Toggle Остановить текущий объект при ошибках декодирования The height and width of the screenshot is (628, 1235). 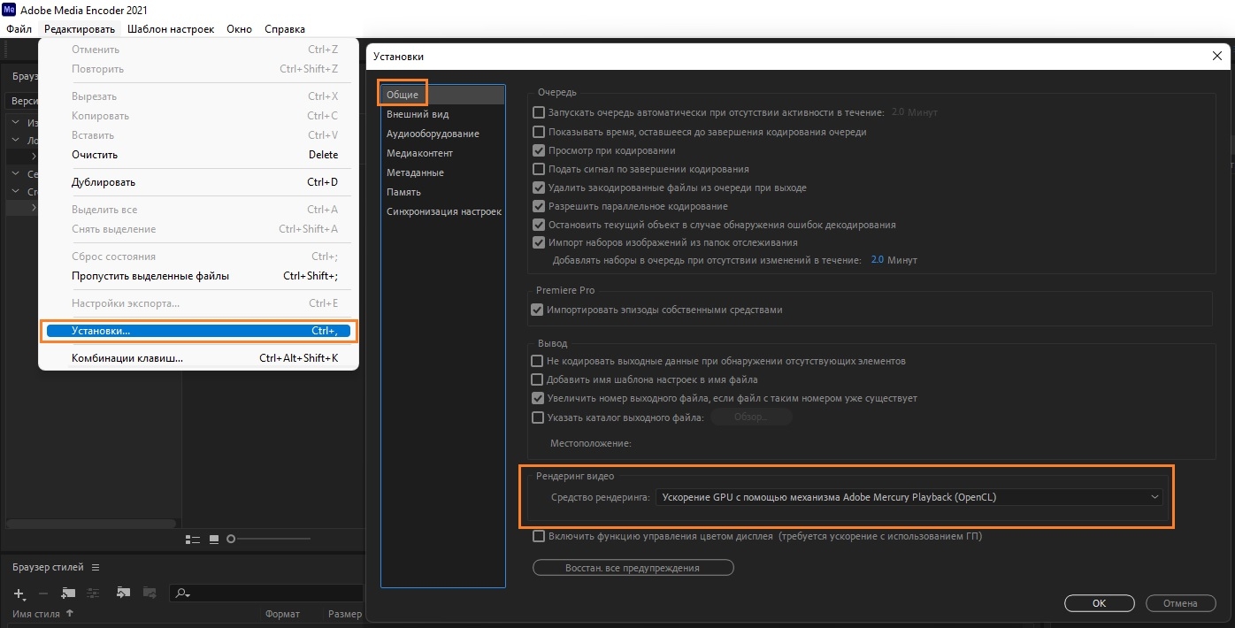538,225
